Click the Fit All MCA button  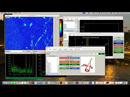point(118,52)
